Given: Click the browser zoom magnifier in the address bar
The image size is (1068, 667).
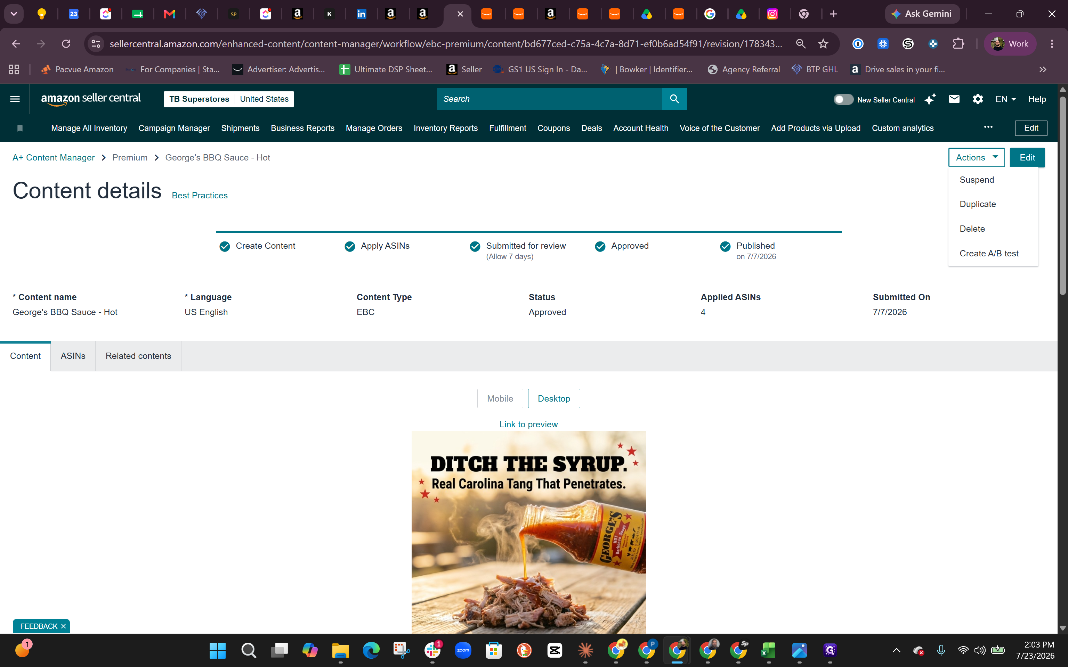Looking at the screenshot, I should coord(801,44).
